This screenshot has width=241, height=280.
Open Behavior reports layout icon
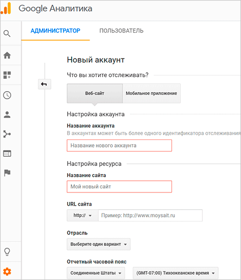pos(7,153)
